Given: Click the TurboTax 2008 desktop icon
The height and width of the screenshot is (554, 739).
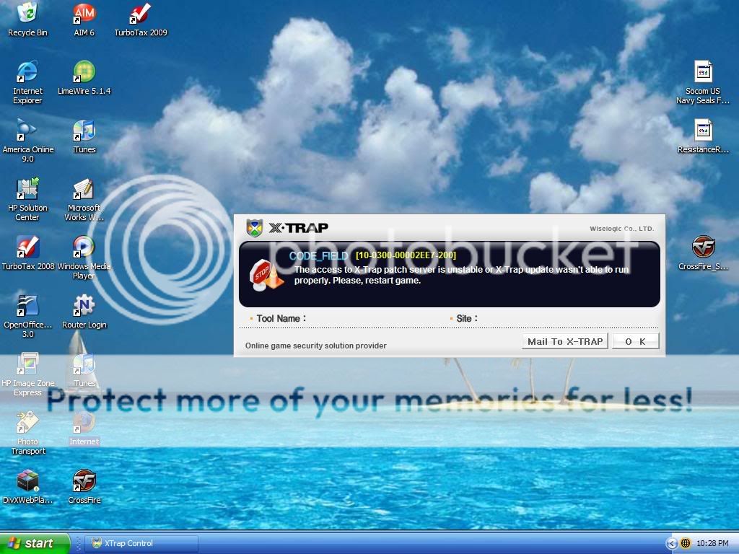Looking at the screenshot, I should (x=27, y=247).
